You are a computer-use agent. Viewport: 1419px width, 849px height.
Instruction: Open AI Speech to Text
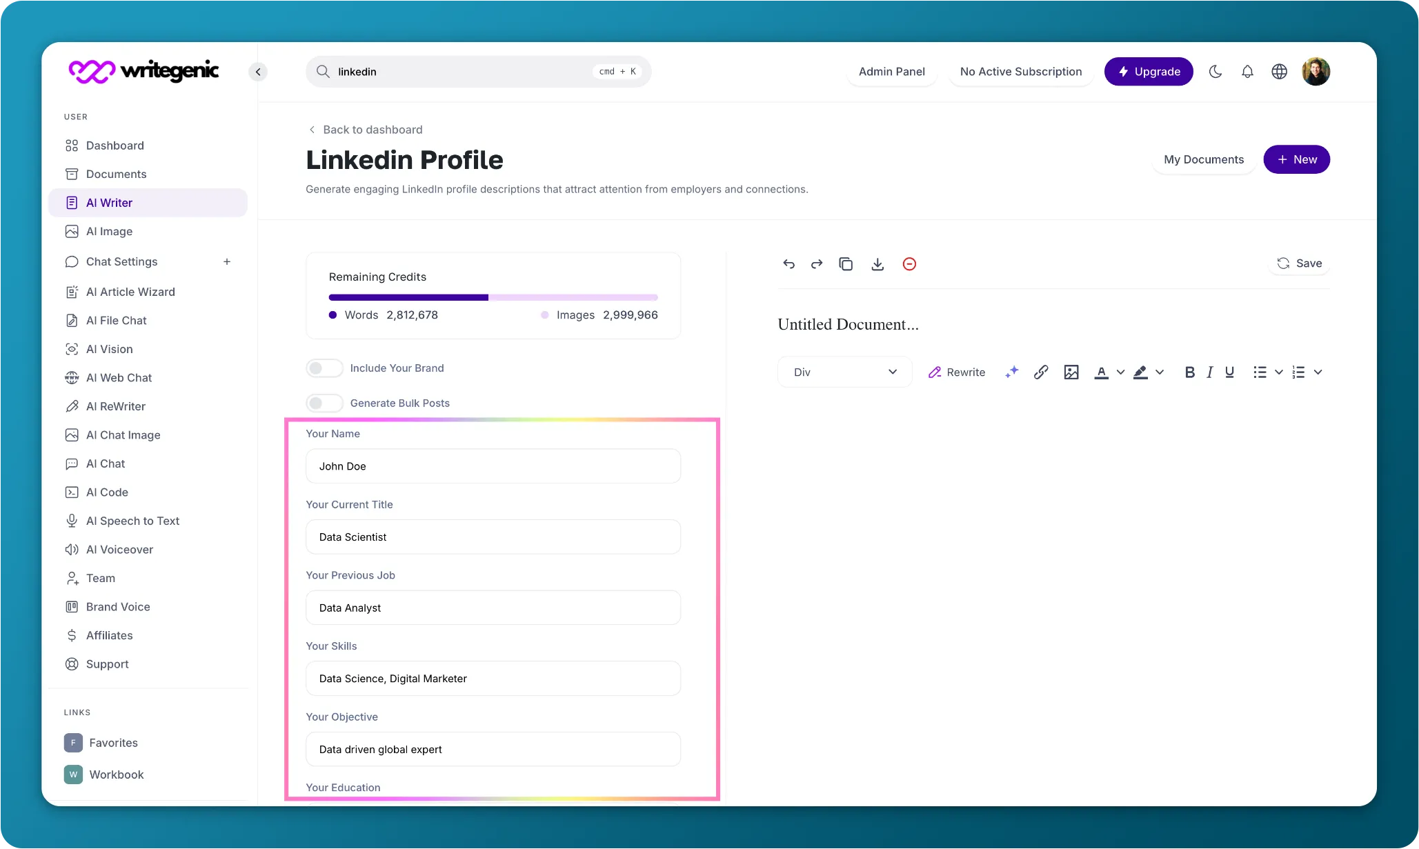pyautogui.click(x=148, y=521)
